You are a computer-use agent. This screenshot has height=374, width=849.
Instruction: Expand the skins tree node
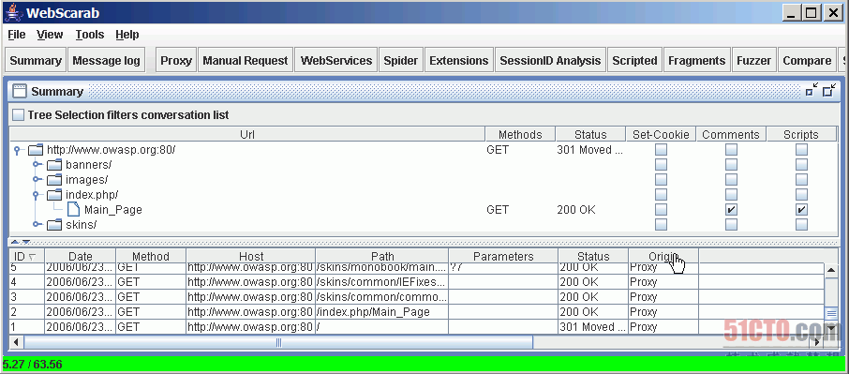click(37, 225)
